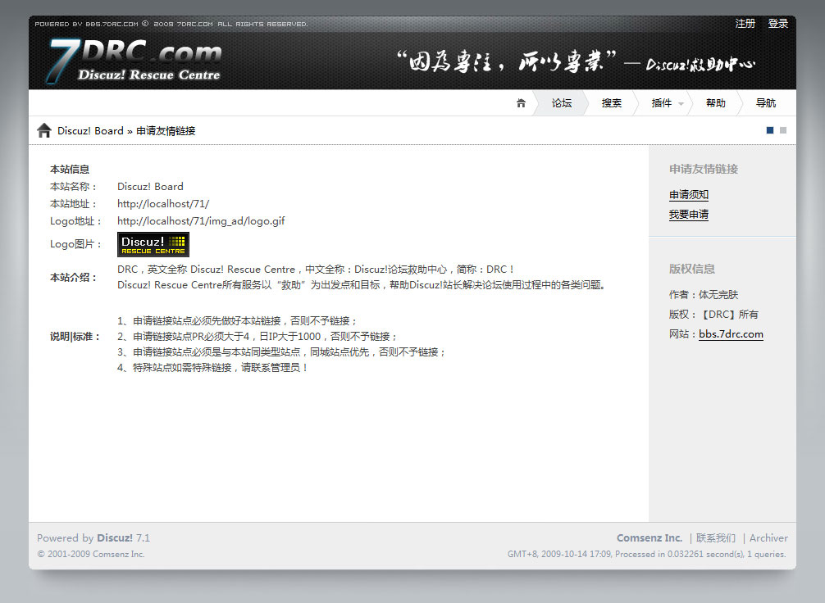Click the Powered by BBS.7DRC.COM header text
The width and height of the screenshot is (825, 603).
pos(171,24)
